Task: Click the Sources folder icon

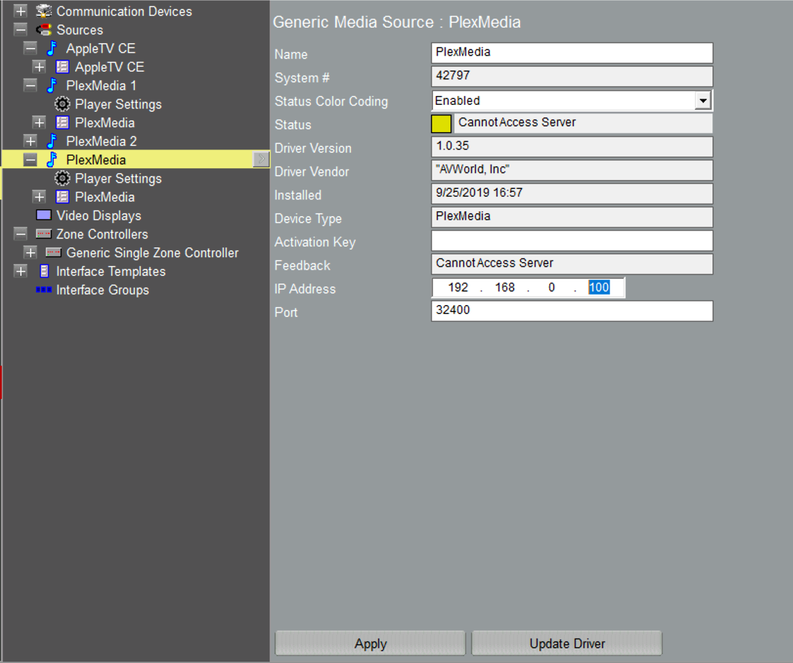Action: tap(44, 30)
